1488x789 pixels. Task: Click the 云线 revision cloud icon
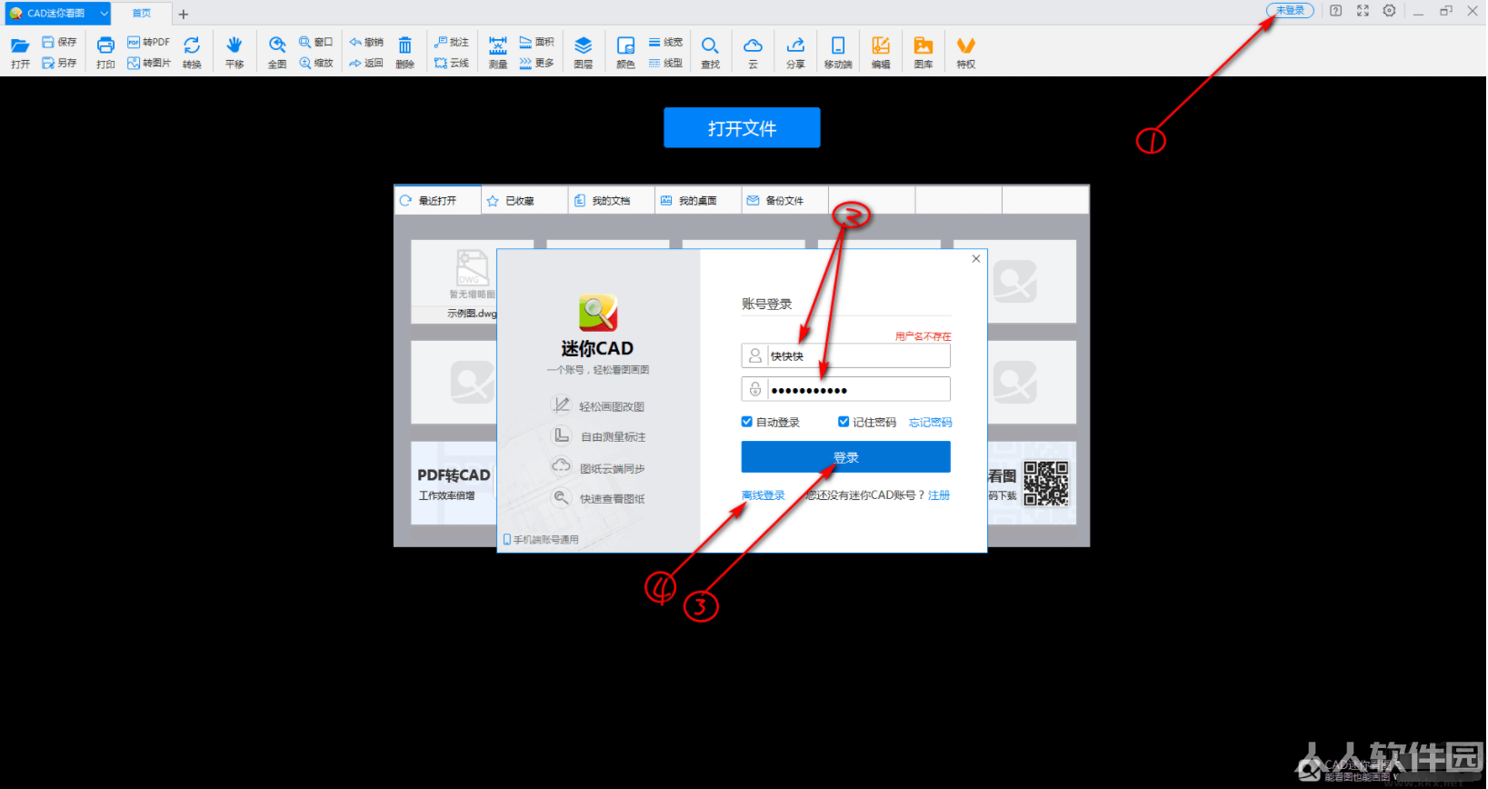pyautogui.click(x=441, y=63)
